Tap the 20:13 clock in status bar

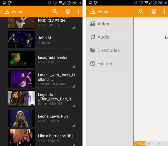coord(76,3)
